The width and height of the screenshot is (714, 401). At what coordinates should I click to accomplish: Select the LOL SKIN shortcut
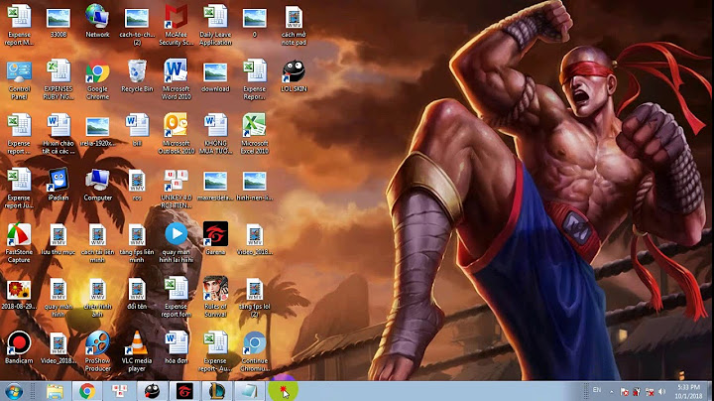click(x=294, y=75)
